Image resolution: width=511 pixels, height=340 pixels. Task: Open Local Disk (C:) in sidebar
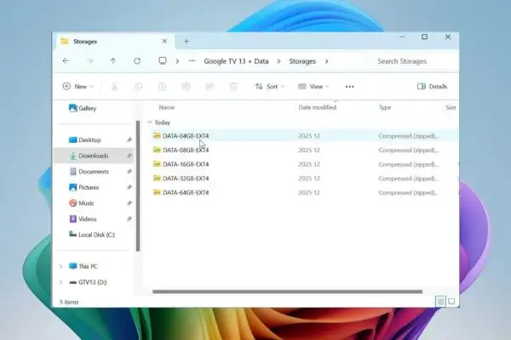[x=92, y=235]
